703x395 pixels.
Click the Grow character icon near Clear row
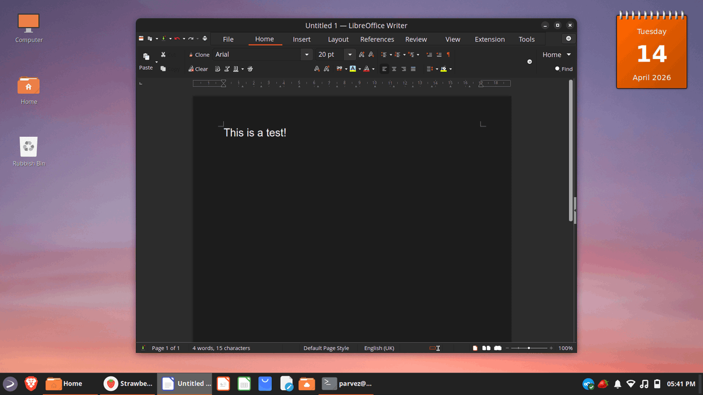pyautogui.click(x=326, y=69)
